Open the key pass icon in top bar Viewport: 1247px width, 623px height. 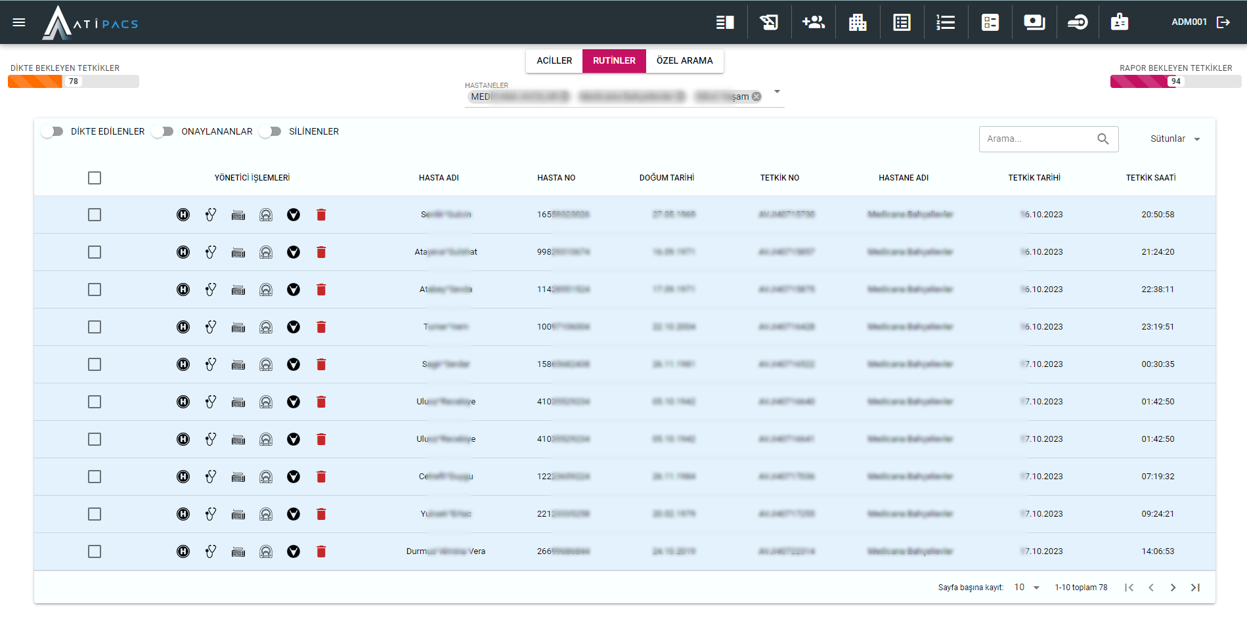click(1078, 22)
